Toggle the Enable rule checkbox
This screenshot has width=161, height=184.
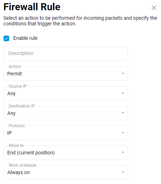click(6, 38)
